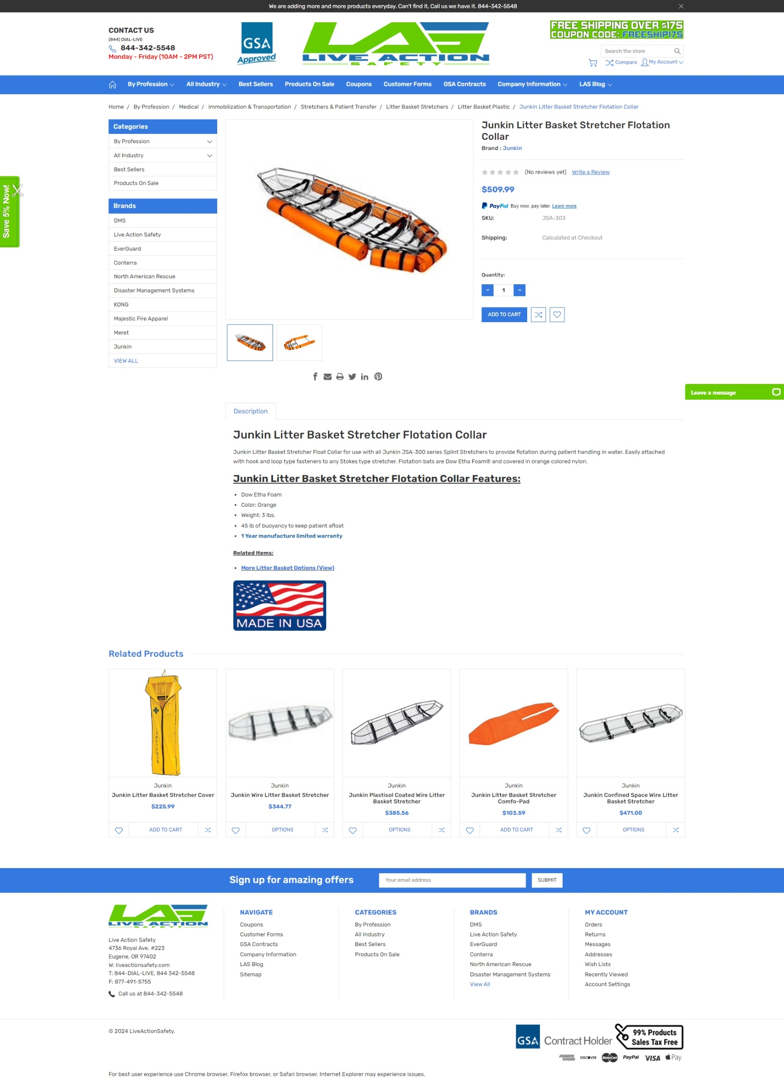Viewport: 784px width, 1085px height.
Task: Open the My Account dropdown
Action: [662, 62]
